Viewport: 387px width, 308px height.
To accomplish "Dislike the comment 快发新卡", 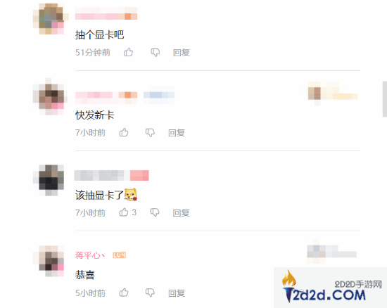I will tap(150, 133).
